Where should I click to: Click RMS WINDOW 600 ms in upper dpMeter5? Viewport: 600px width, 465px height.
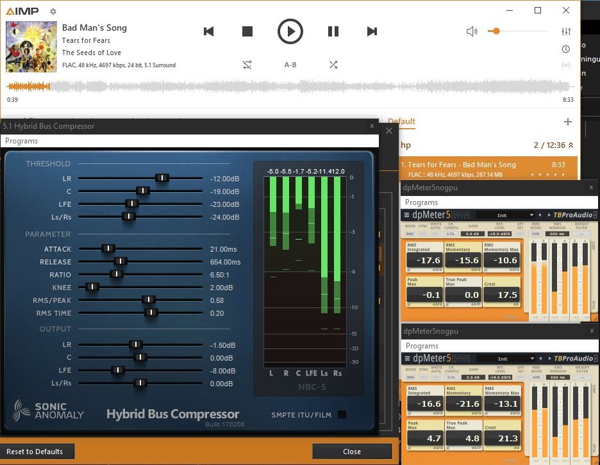pyautogui.click(x=557, y=234)
